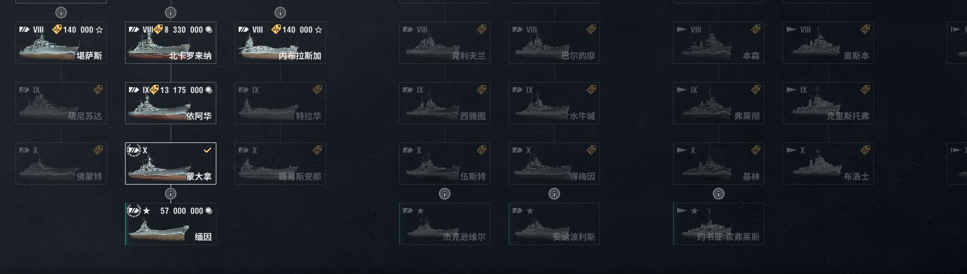Open the info icon above 北卡罗来纳
967x274 pixels.
pyautogui.click(x=171, y=12)
